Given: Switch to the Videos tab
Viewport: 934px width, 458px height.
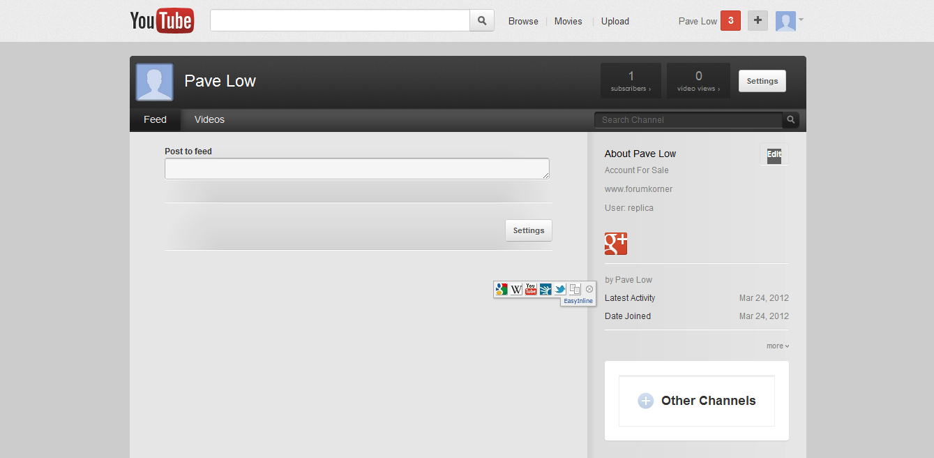Looking at the screenshot, I should click(209, 120).
